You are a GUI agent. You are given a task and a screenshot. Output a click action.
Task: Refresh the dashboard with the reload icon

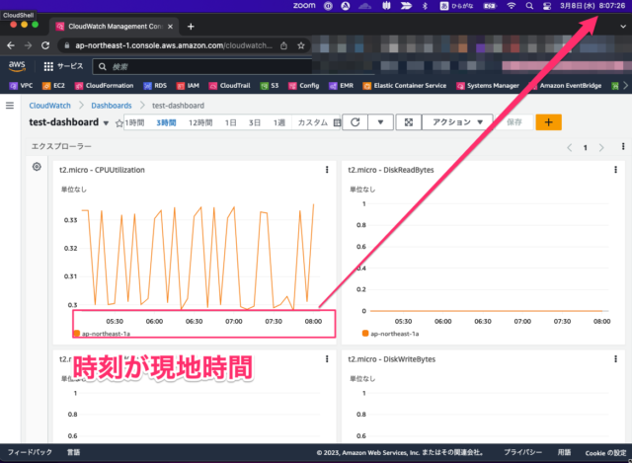pos(355,122)
